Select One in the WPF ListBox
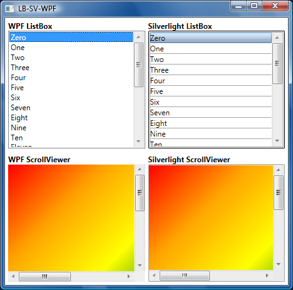Image resolution: width=293 pixels, height=290 pixels. (x=71, y=48)
